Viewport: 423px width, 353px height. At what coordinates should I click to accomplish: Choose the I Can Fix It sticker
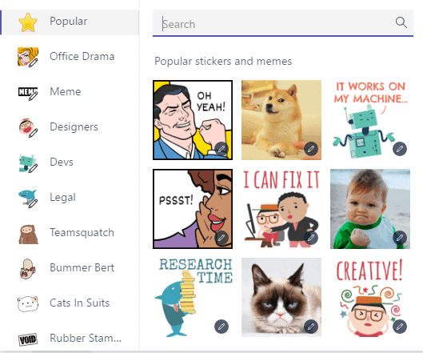tap(281, 209)
